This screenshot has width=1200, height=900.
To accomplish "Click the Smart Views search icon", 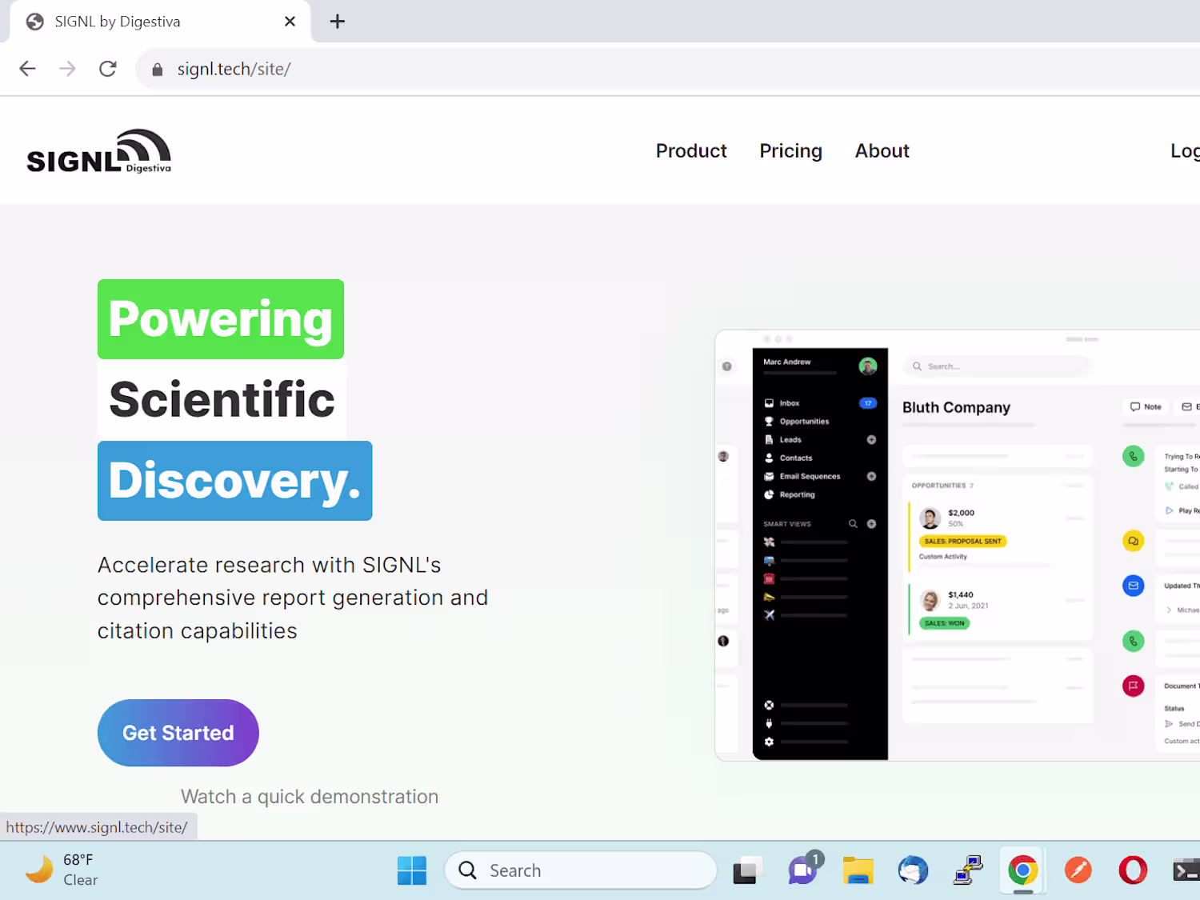I will 853,524.
